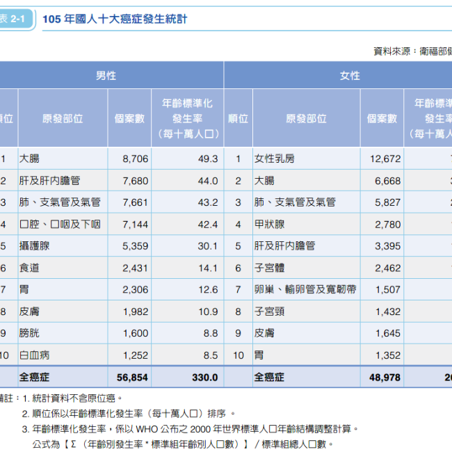Click the rate value 42.4
Viewport: 452px width, 452px height.
[x=208, y=225]
